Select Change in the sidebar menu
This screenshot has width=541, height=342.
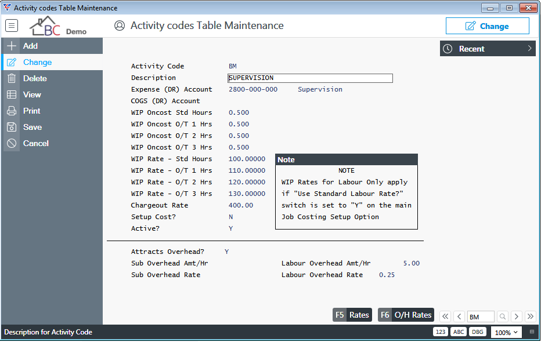pos(53,63)
